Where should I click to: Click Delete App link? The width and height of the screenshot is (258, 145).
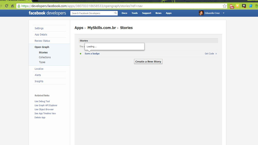point(40,118)
